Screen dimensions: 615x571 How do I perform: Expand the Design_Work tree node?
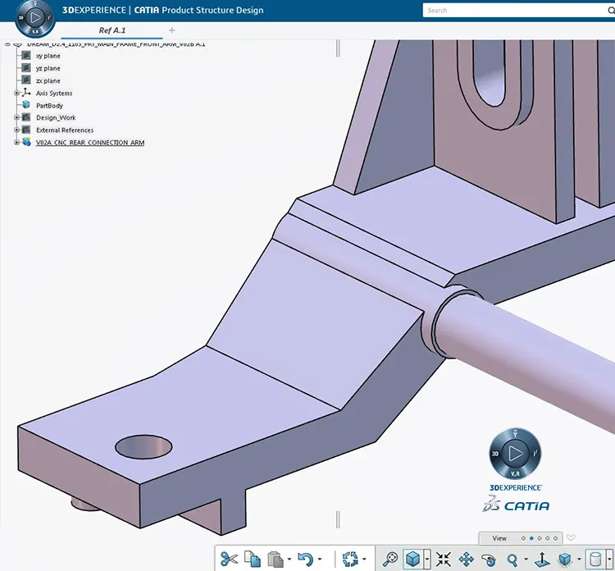tap(16, 117)
